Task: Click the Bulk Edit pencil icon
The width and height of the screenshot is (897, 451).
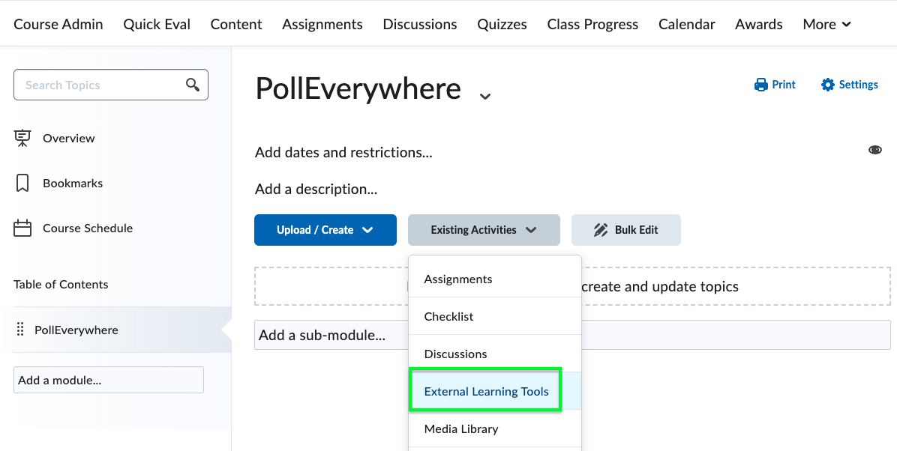Action: pyautogui.click(x=601, y=230)
